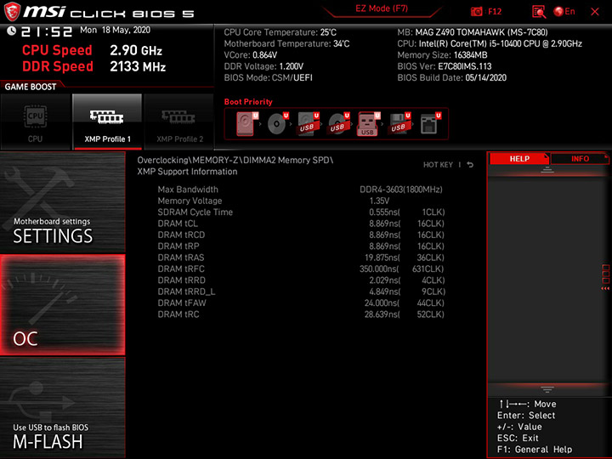Image resolution: width=612 pixels, height=459 pixels.
Task: Select the DRAM tRP row
Action: point(301,246)
